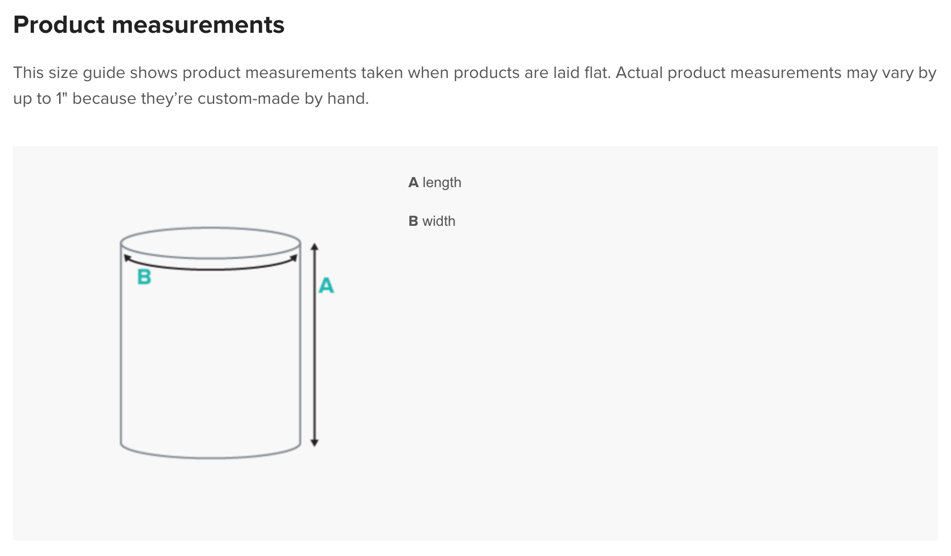This screenshot has width=951, height=556.
Task: Click the teal letter A on the diagram
Action: click(x=326, y=286)
